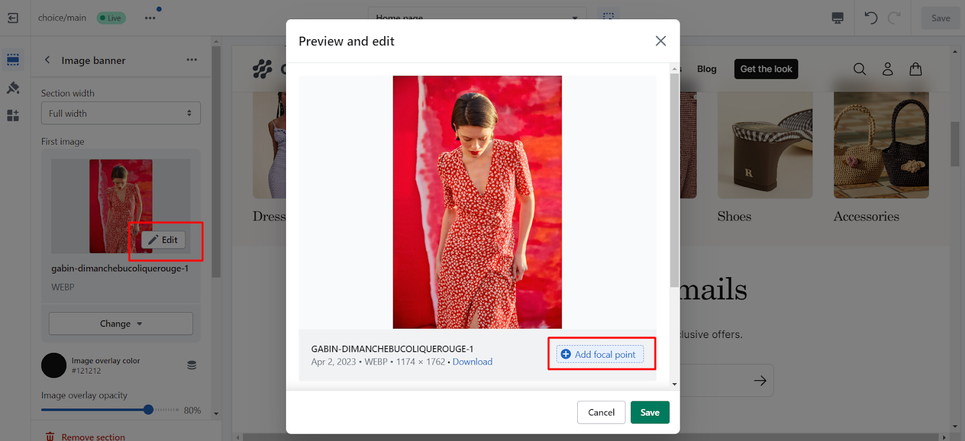965x441 pixels.
Task: Click the dynamic source icon beside overlay color
Action: [192, 365]
